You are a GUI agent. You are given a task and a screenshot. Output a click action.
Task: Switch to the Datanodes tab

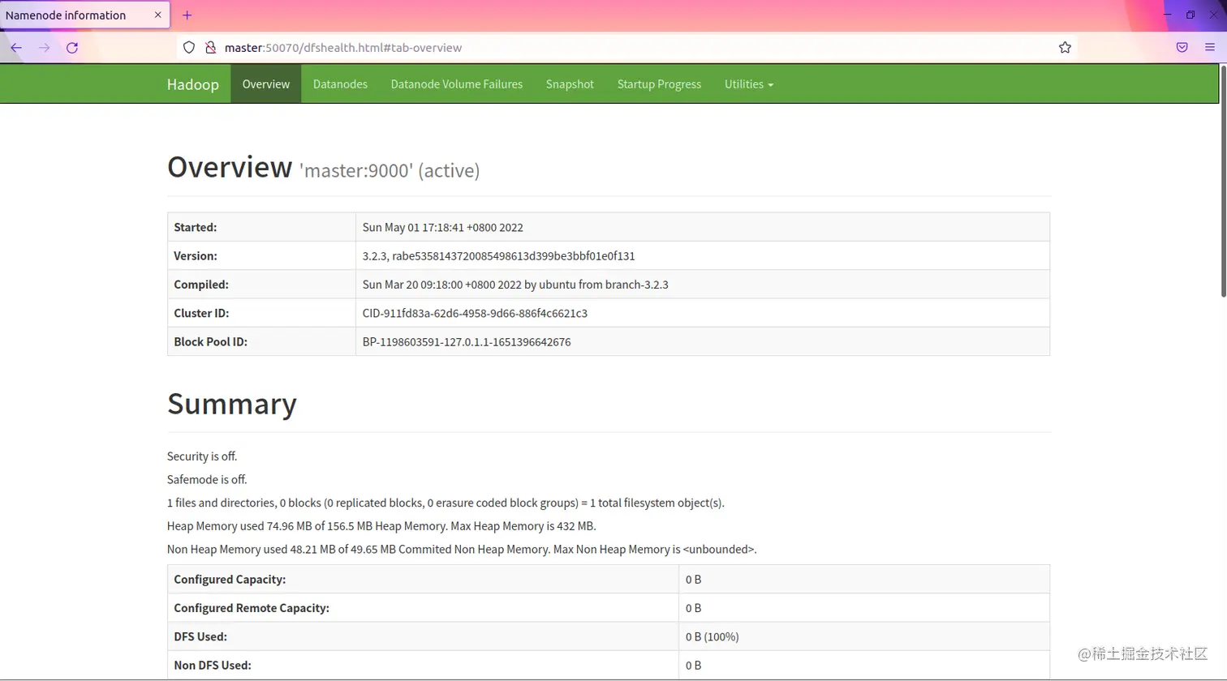340,84
